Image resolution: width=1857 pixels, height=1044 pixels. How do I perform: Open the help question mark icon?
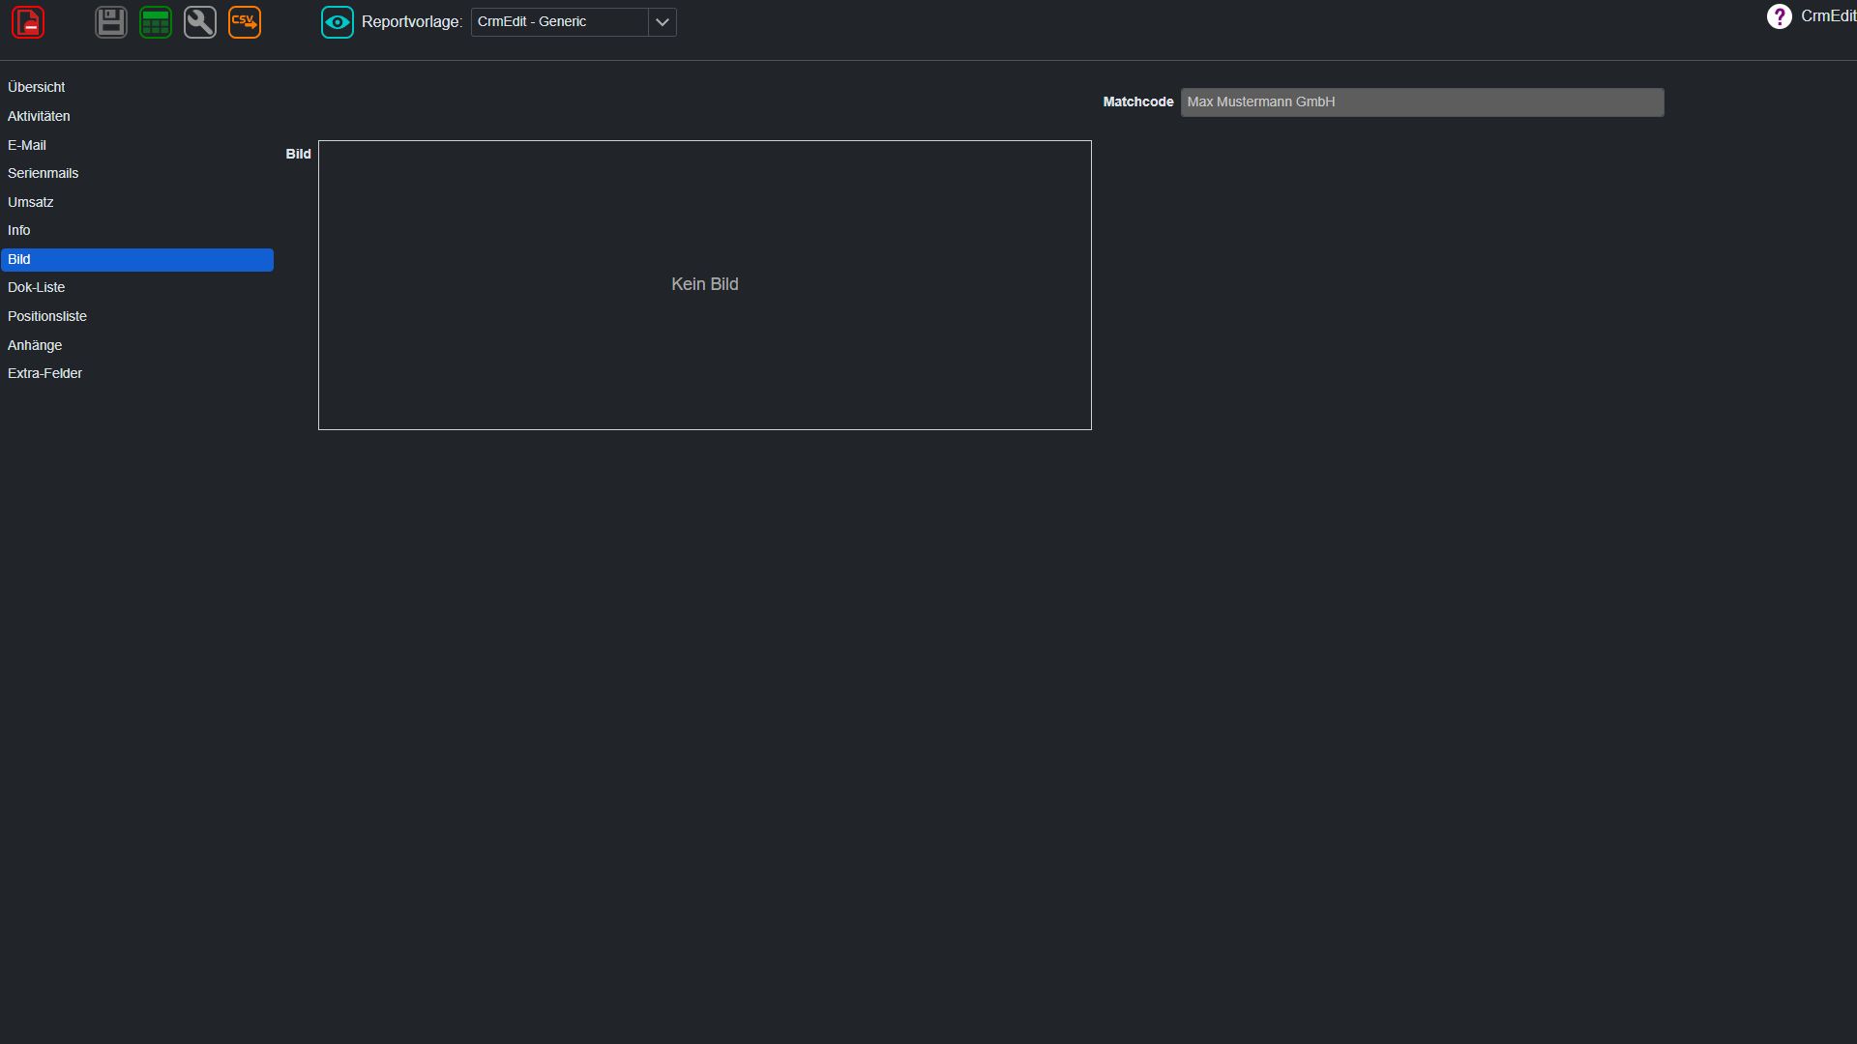(x=1779, y=16)
